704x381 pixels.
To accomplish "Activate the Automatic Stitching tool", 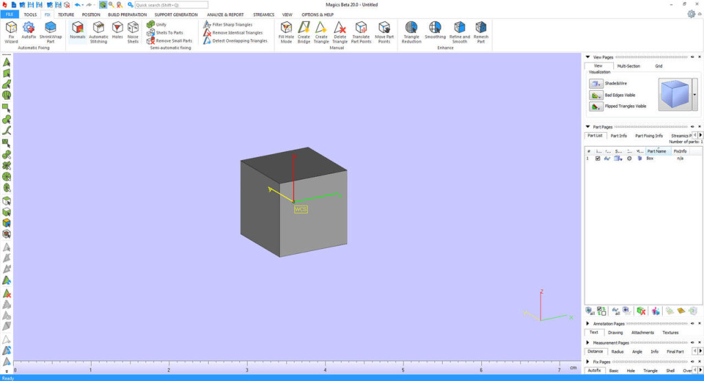I will tap(98, 32).
